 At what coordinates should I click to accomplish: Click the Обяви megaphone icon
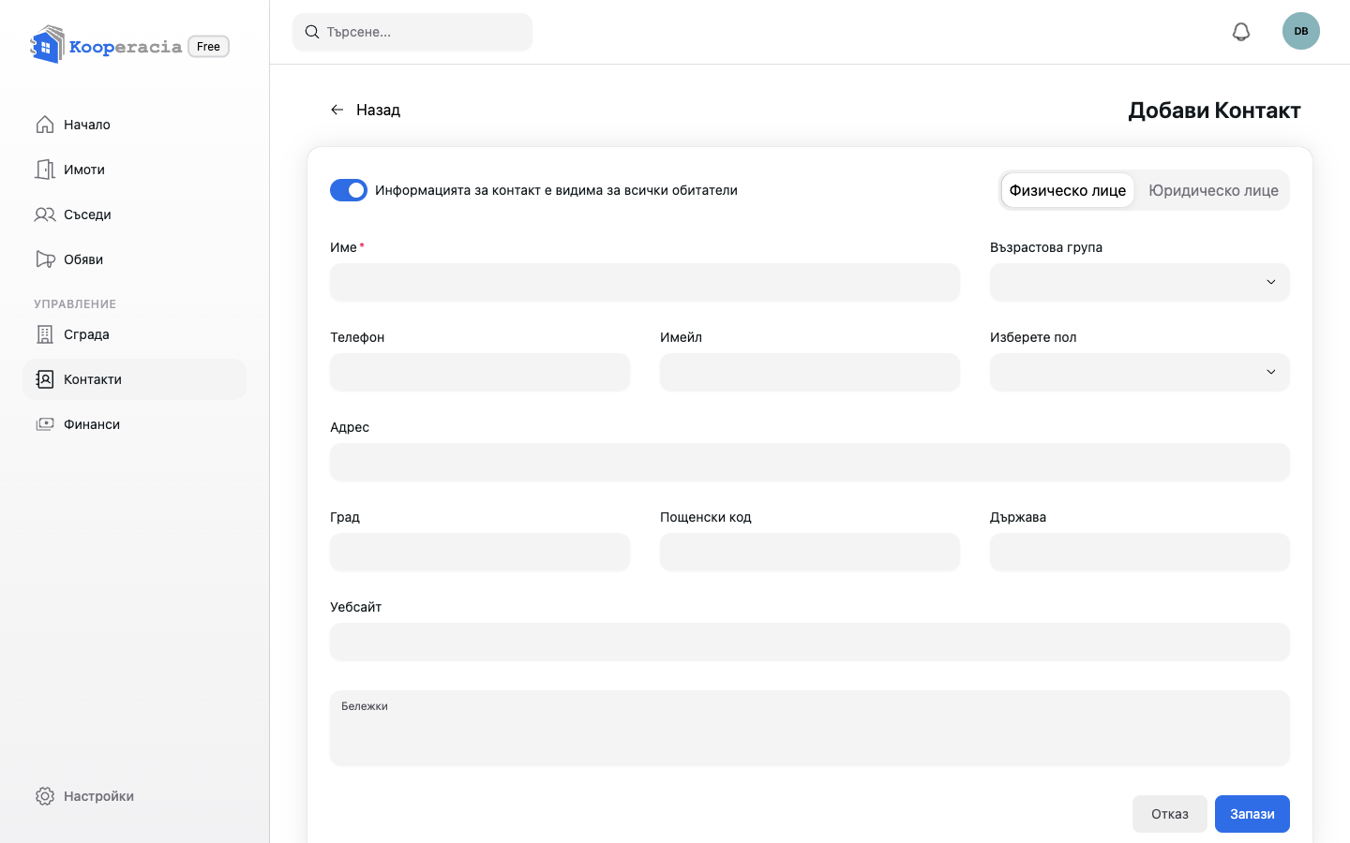tap(45, 259)
